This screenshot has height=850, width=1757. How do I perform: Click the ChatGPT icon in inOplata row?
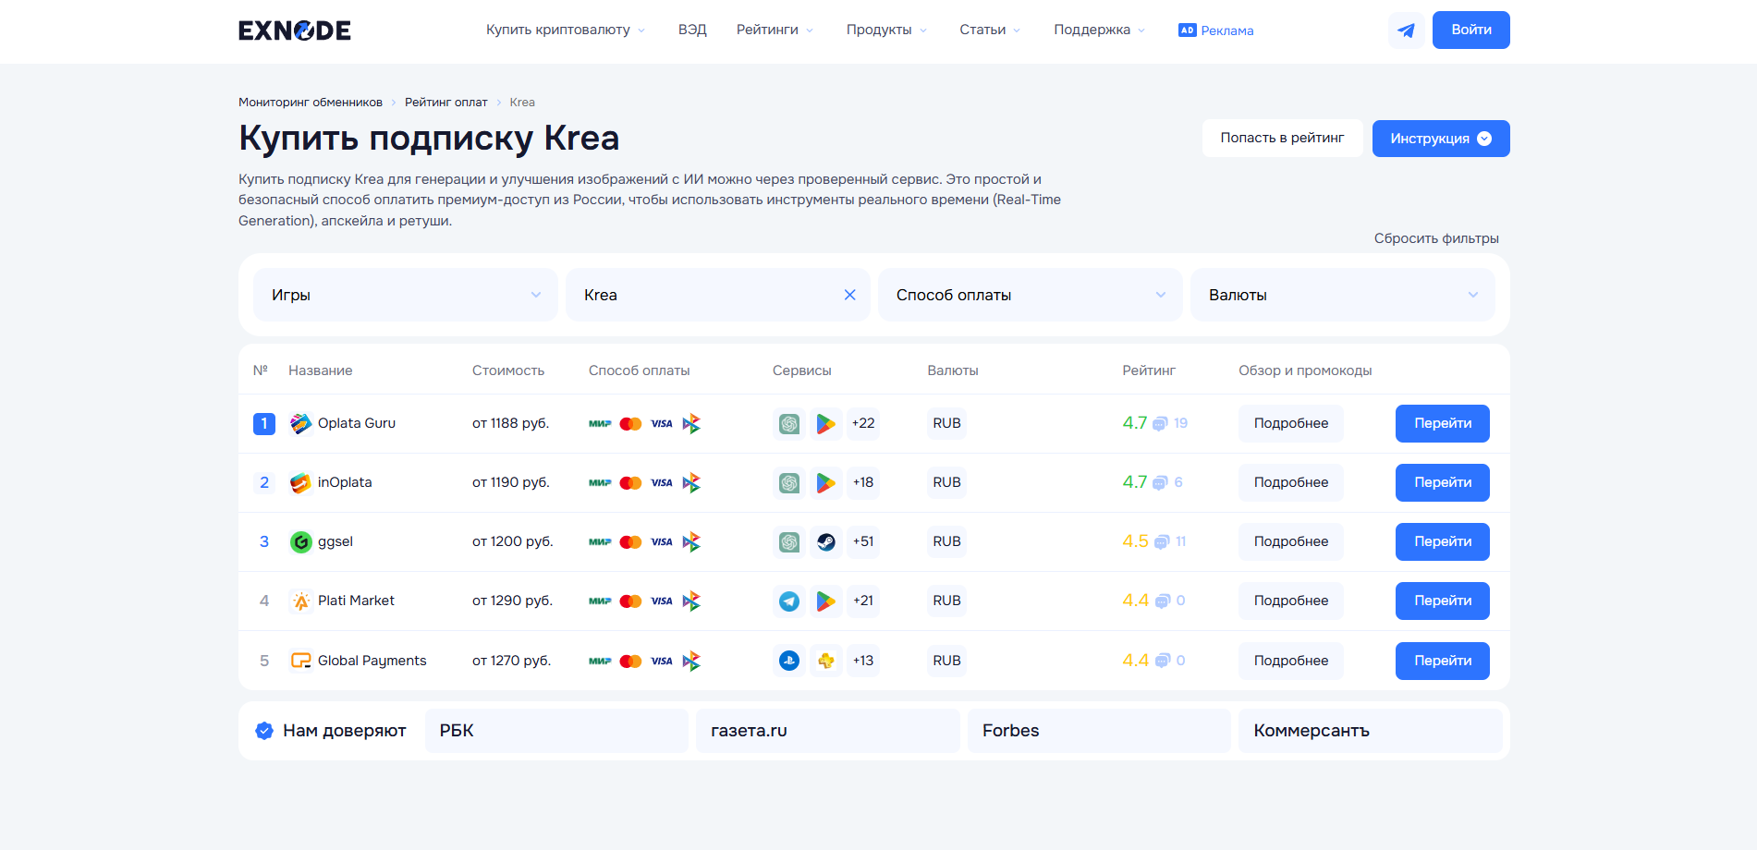789,483
